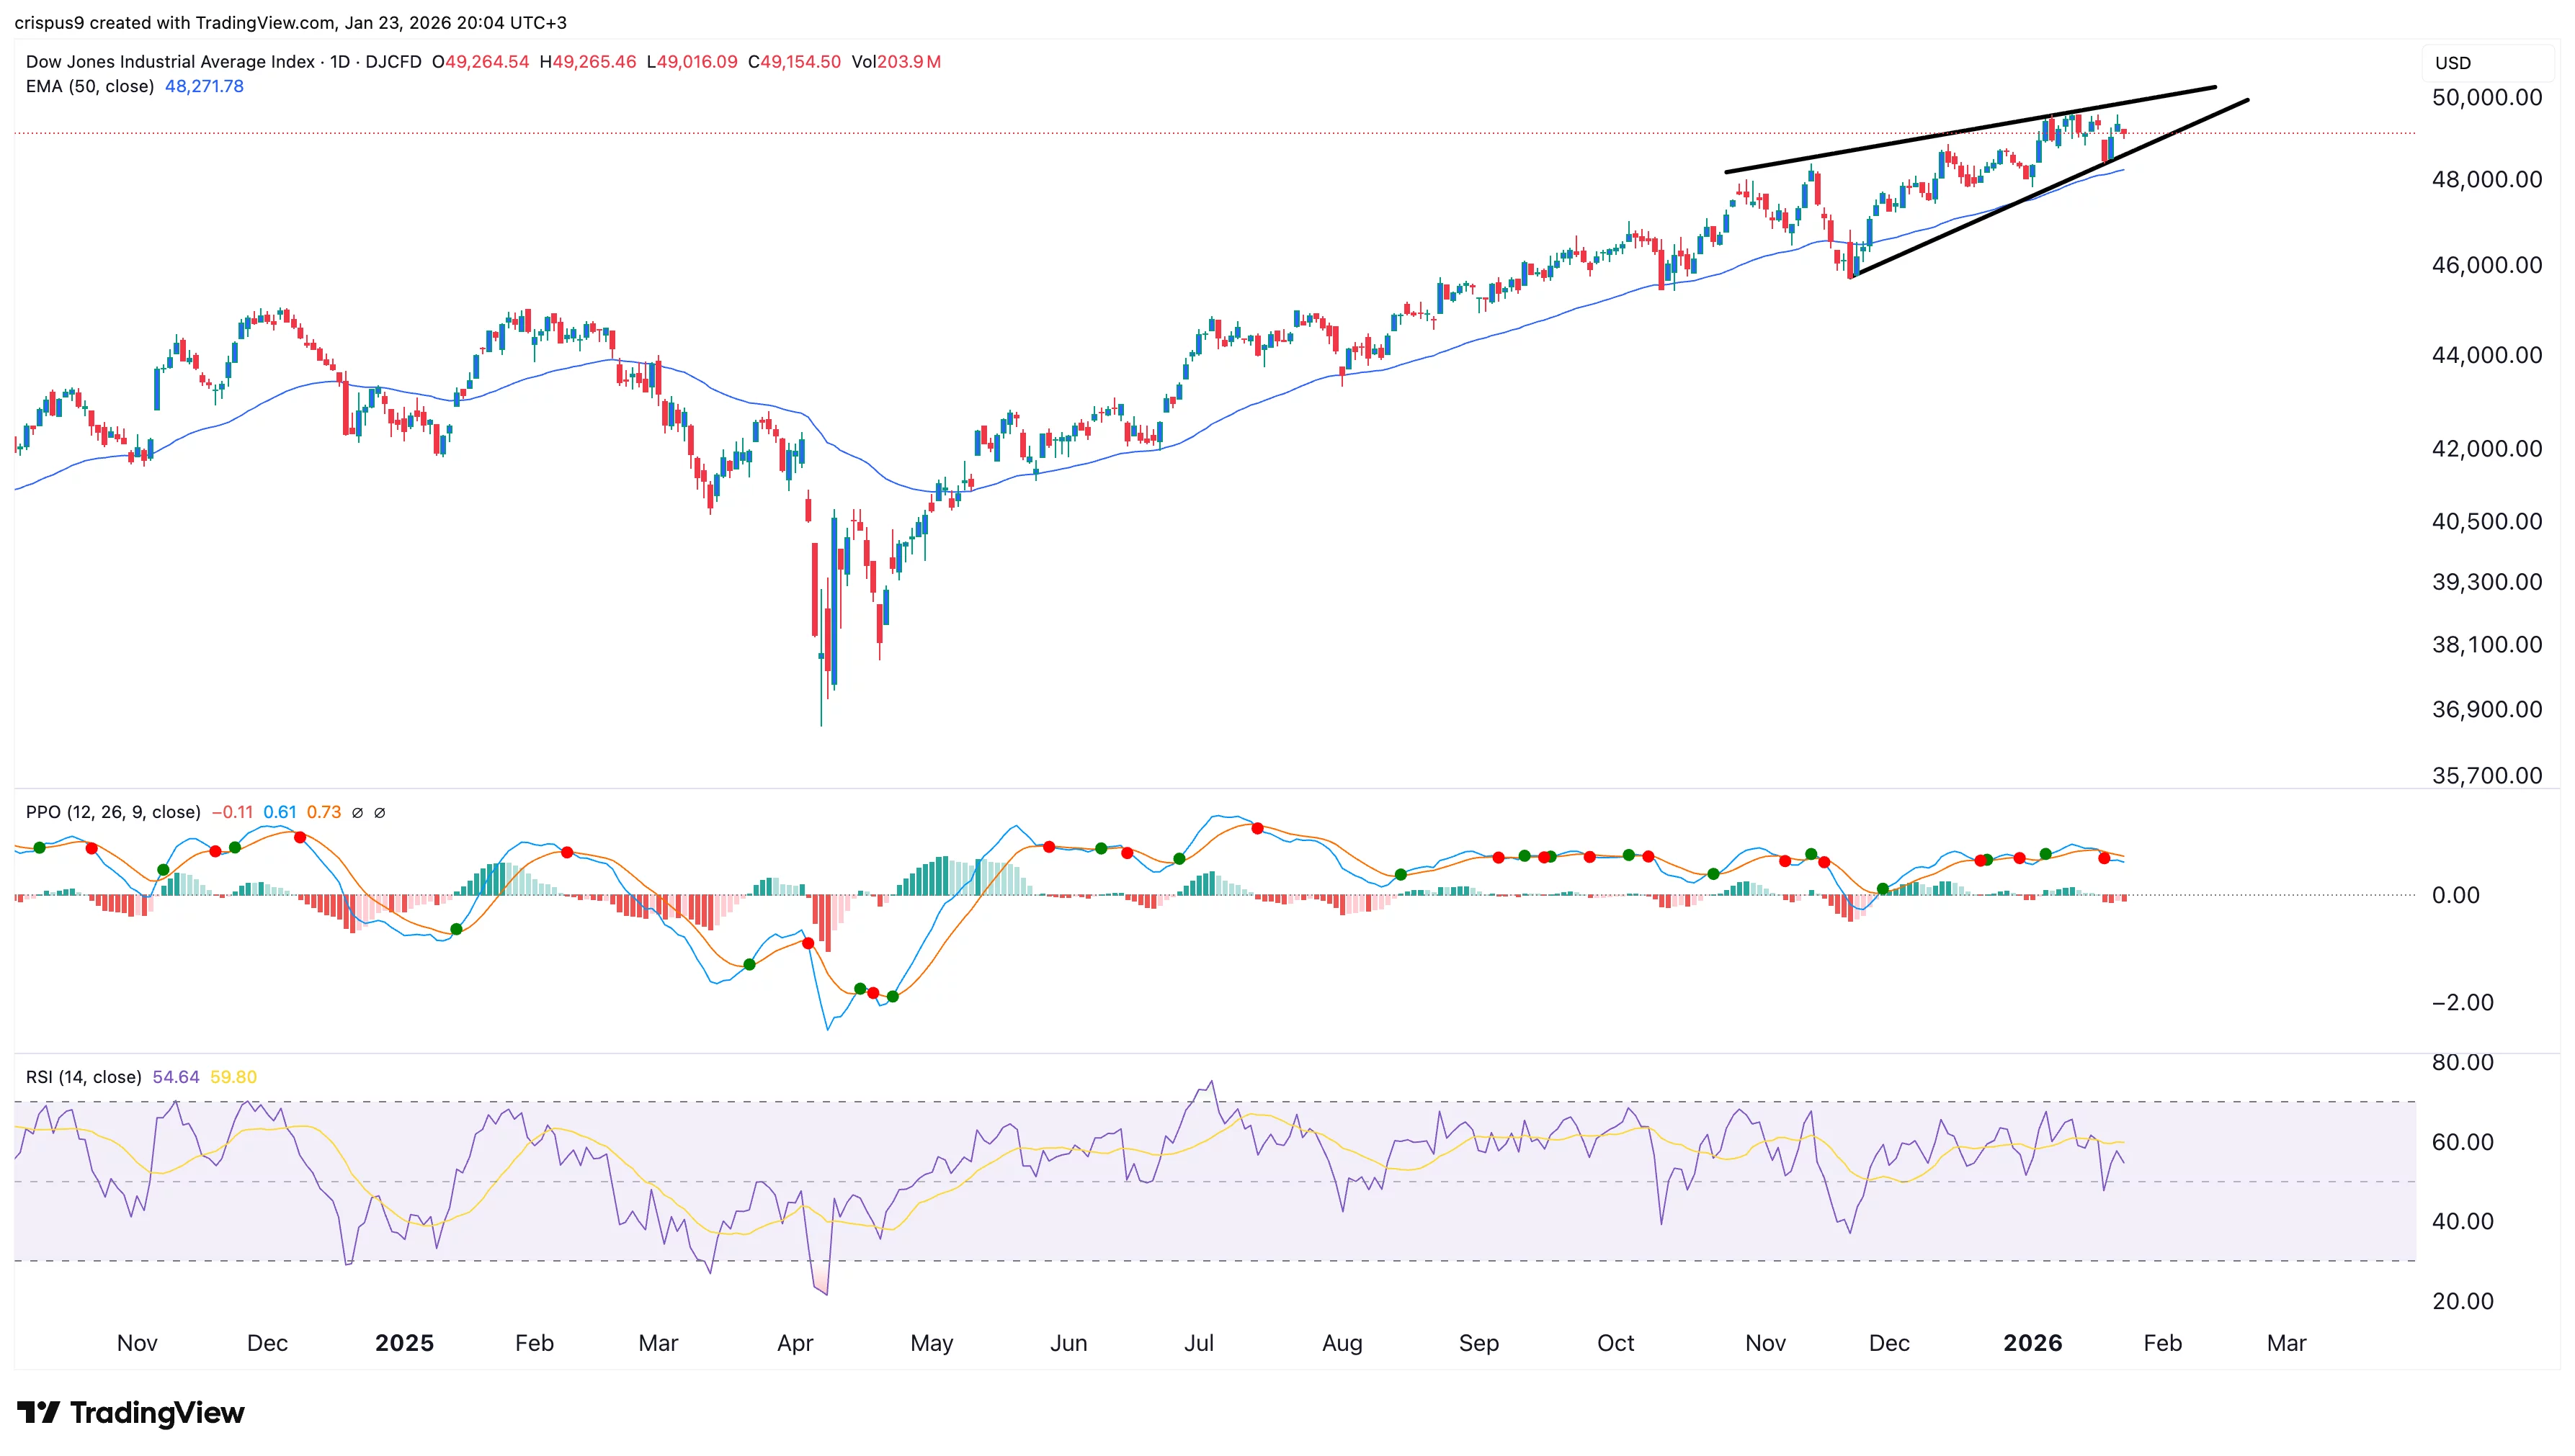
Task: Click the 2026 label on the timeline
Action: click(x=2032, y=1343)
